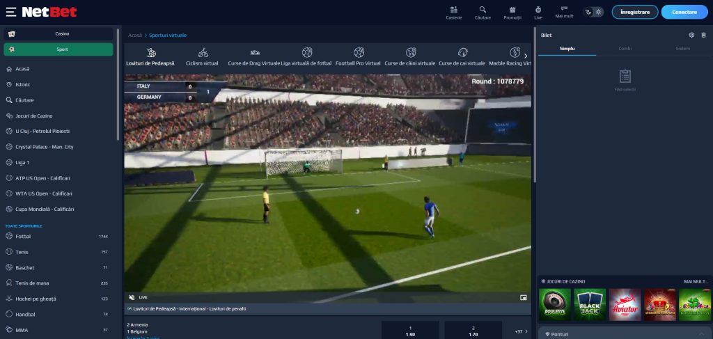Select Curse de Drag Virtuale
The width and height of the screenshot is (713, 339).
coord(254,57)
